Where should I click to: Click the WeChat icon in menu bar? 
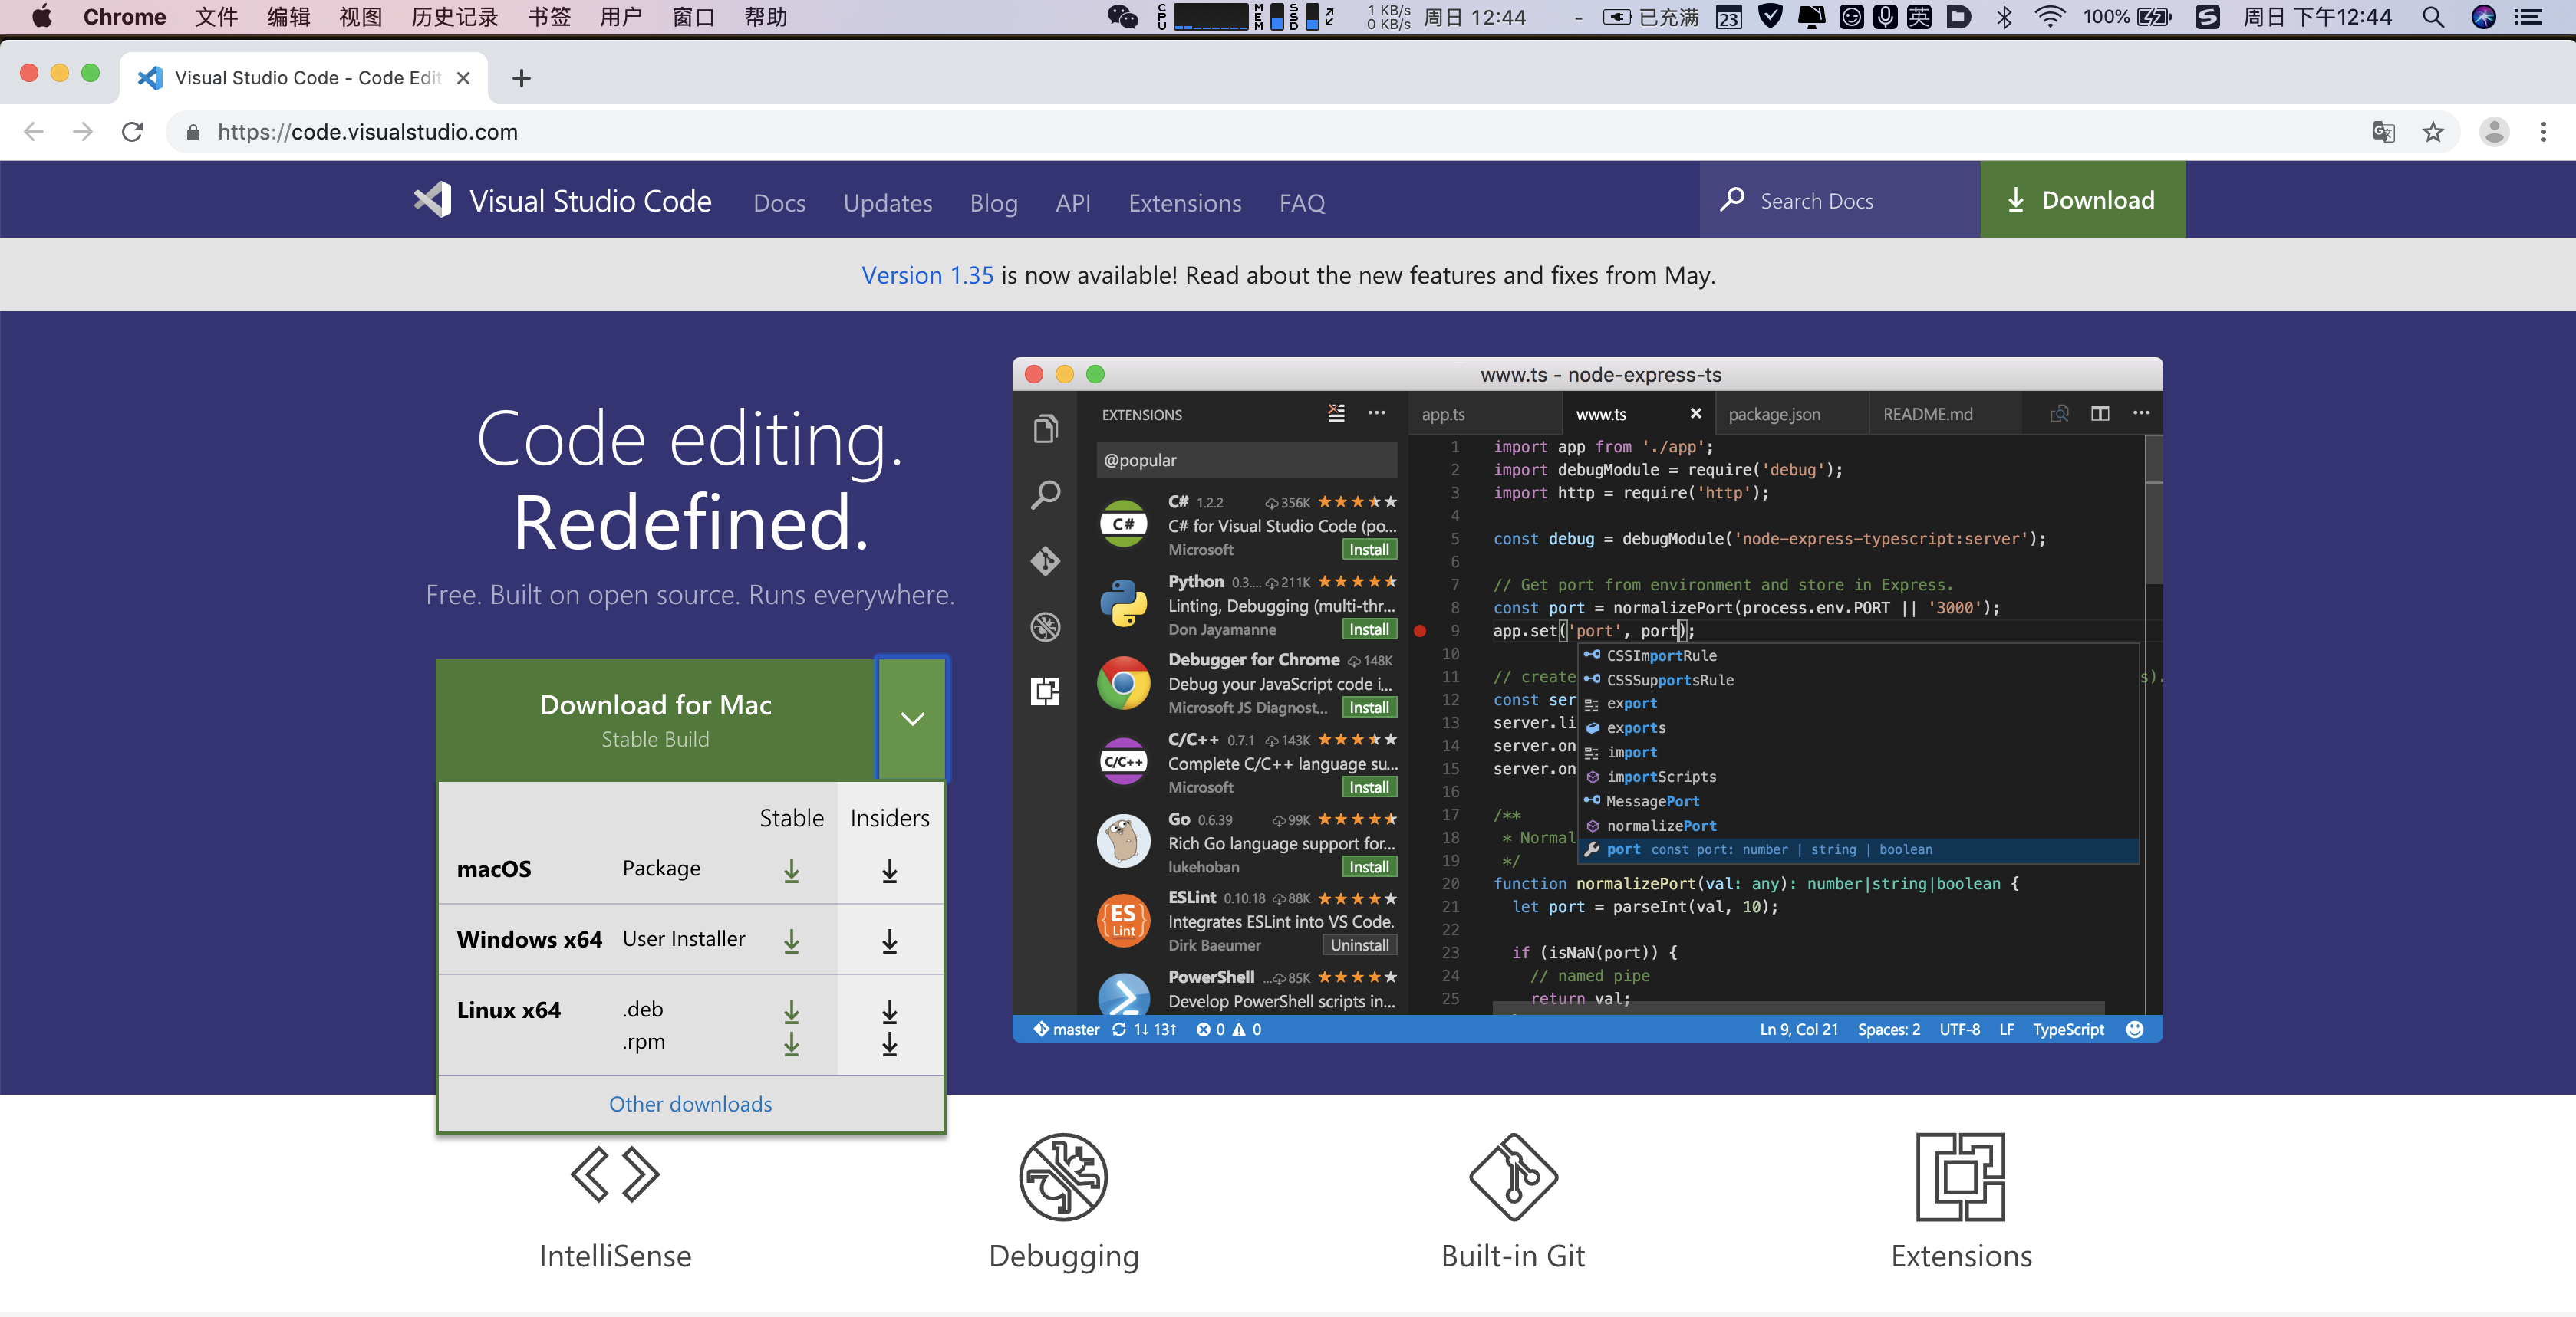(x=1122, y=17)
